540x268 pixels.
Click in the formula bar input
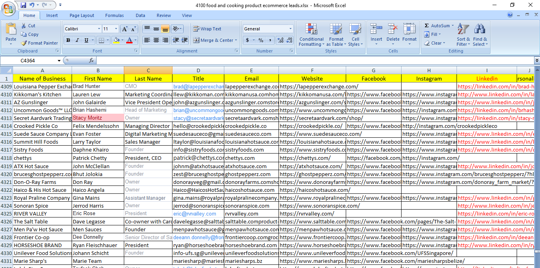point(315,60)
